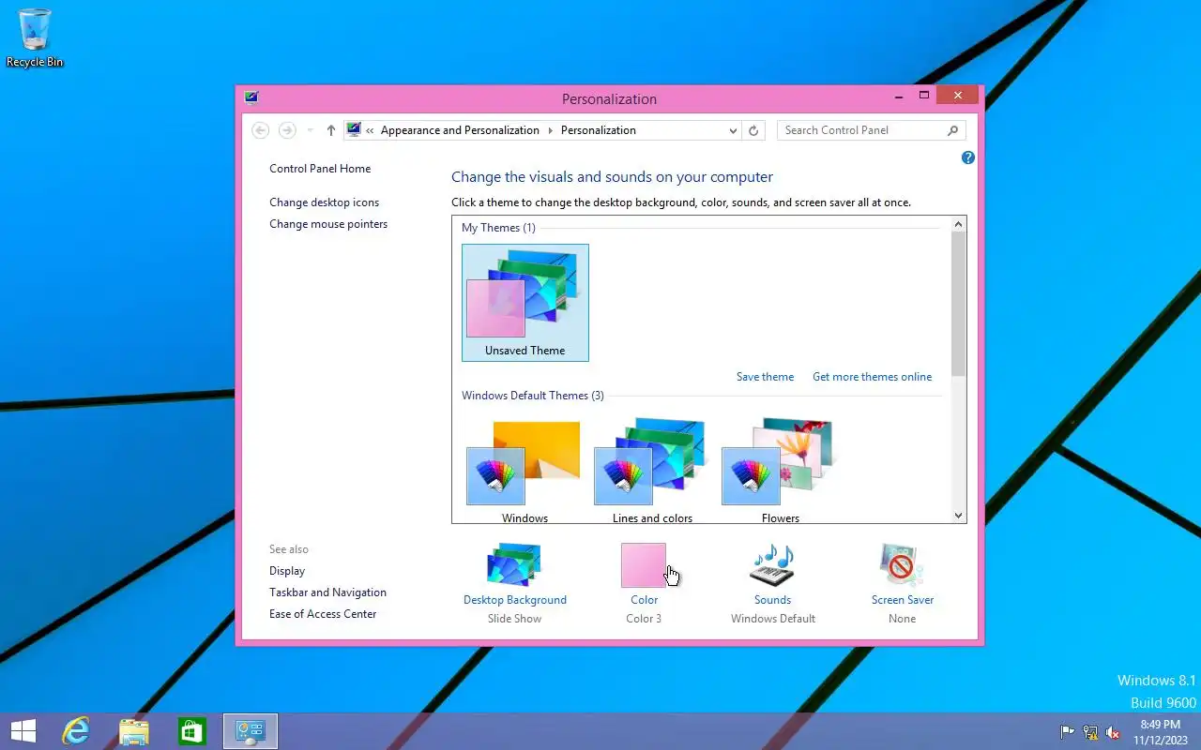
Task: Click the 'My Themes (1)' heading
Action: (498, 228)
